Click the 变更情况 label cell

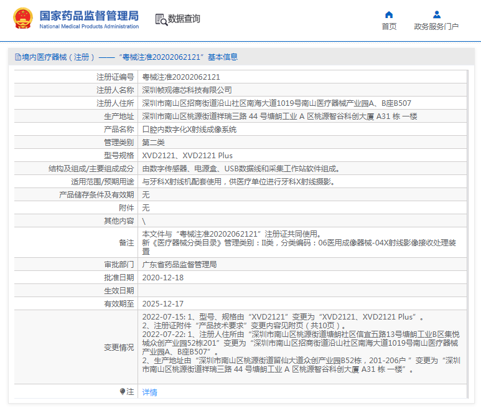click(76, 347)
